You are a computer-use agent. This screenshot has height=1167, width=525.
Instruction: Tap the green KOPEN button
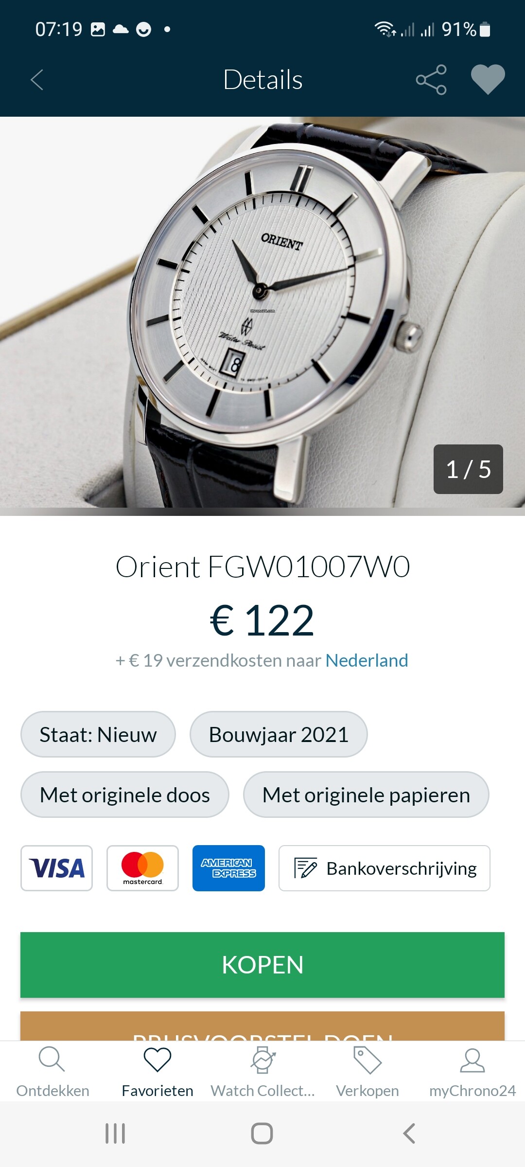262,965
